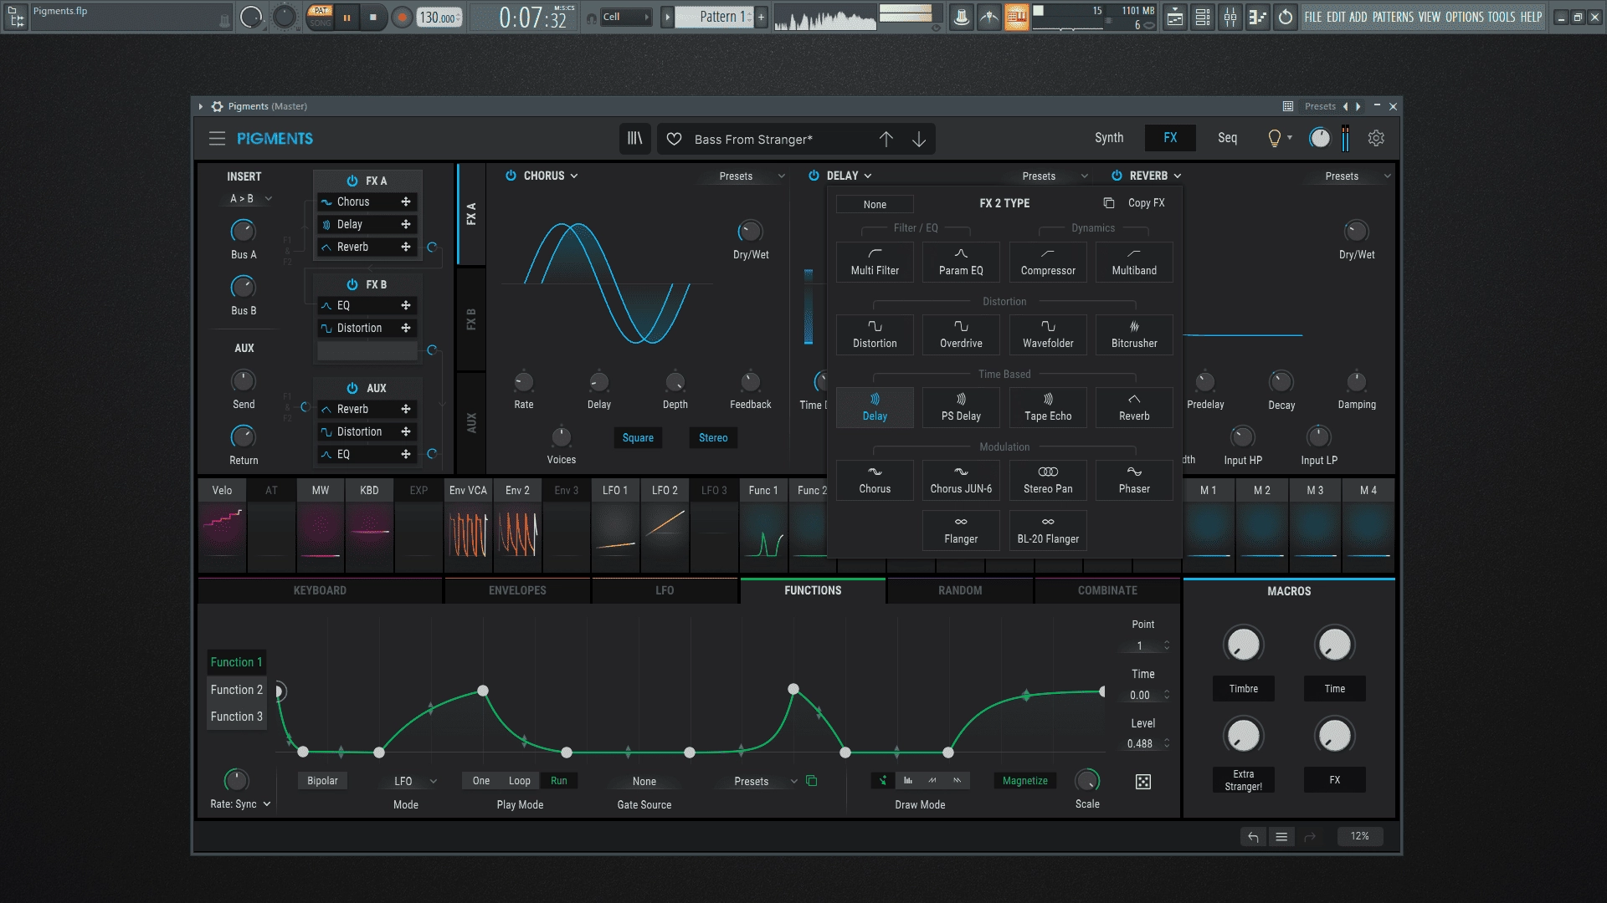1607x903 pixels.
Task: Click Square chorus shape button
Action: click(x=638, y=438)
